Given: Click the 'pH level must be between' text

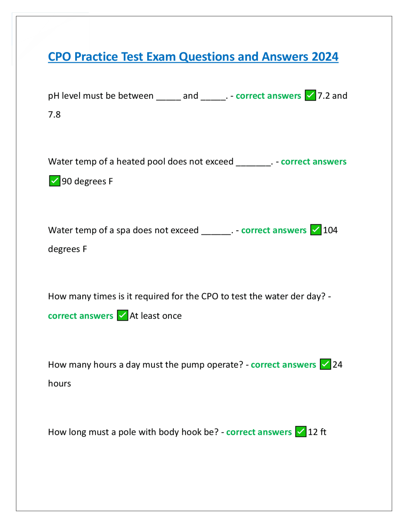Looking at the screenshot, I should (101, 96).
